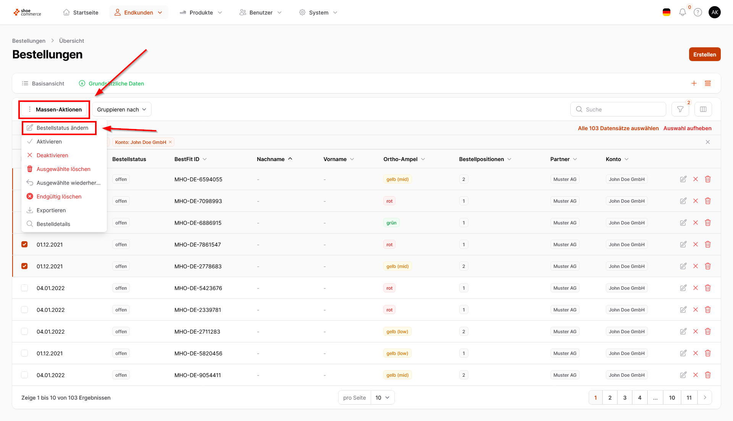Image resolution: width=733 pixels, height=421 pixels.
Task: Click the German flag language icon
Action: point(666,13)
